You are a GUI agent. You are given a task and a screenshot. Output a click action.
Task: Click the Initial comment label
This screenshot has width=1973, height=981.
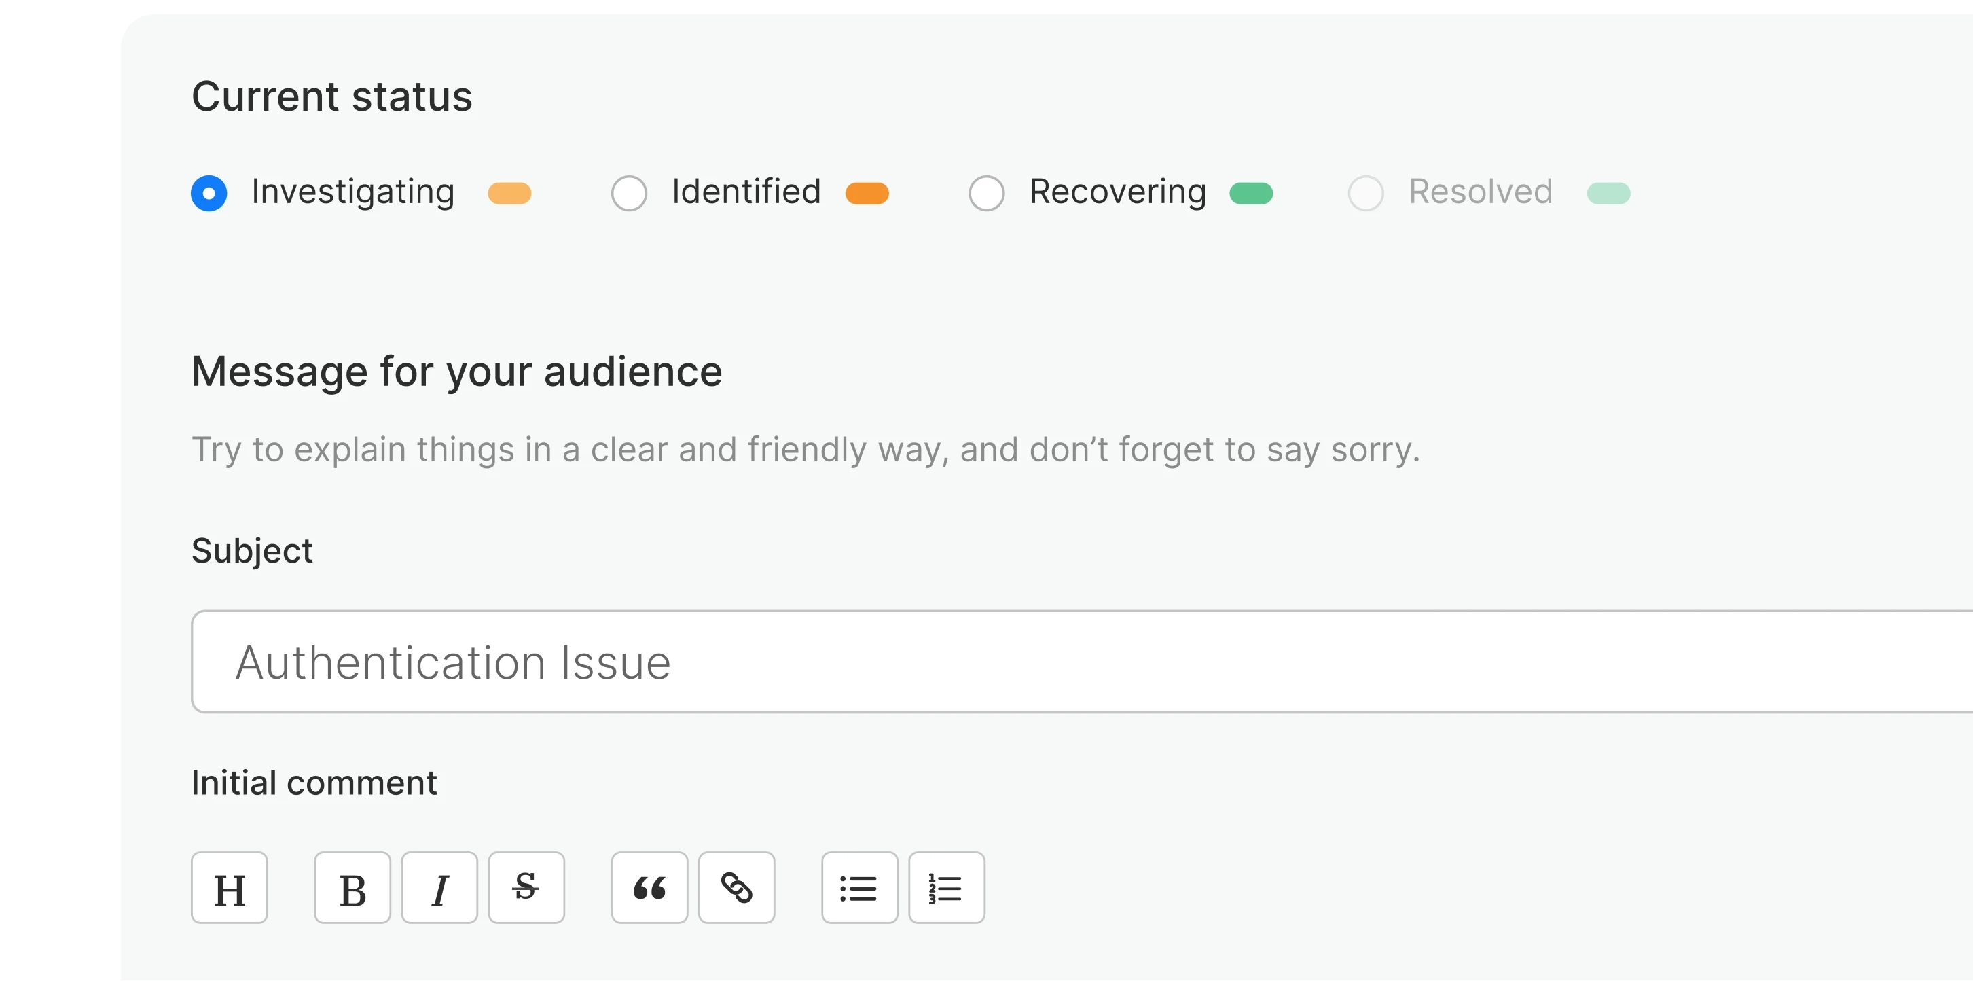coord(314,783)
